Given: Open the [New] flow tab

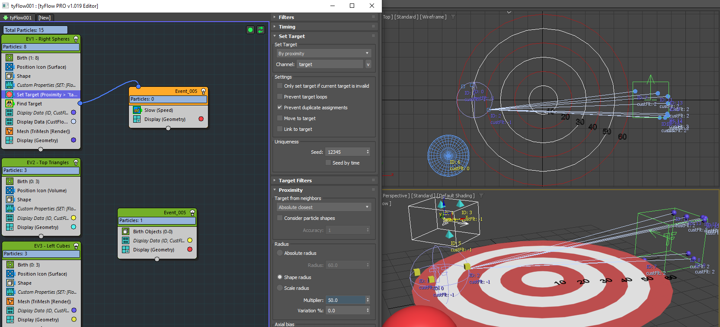Looking at the screenshot, I should click(x=45, y=18).
